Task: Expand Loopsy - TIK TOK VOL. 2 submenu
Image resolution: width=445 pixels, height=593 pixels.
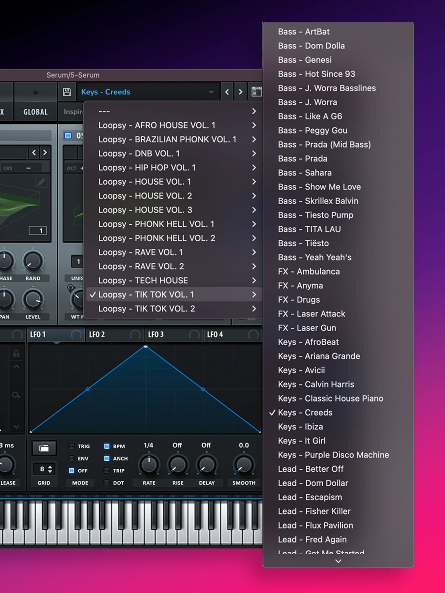Action: point(173,309)
